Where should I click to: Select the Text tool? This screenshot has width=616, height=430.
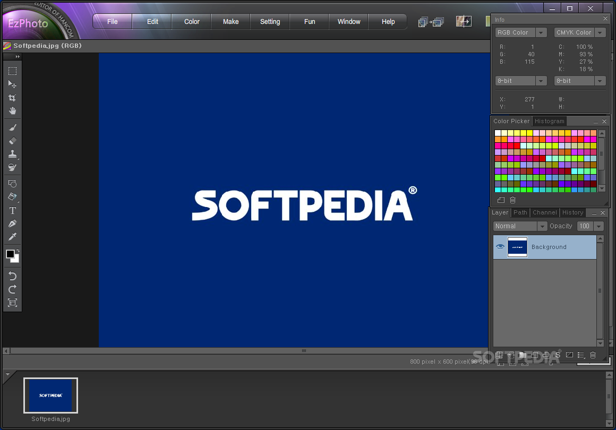(13, 210)
